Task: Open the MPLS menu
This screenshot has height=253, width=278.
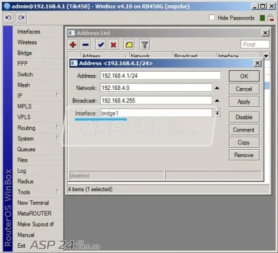Action: tap(24, 106)
